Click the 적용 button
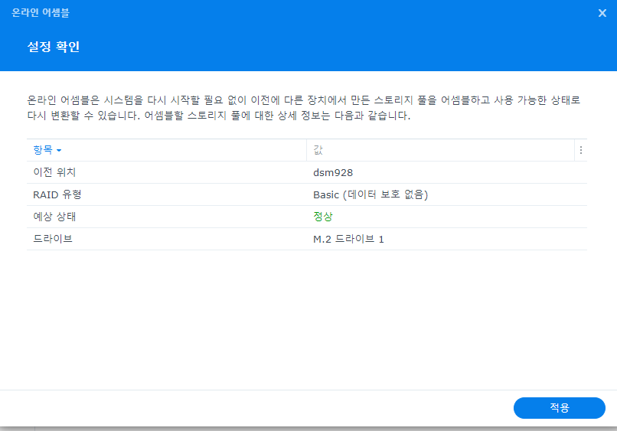This screenshot has height=431, width=617. click(x=559, y=408)
